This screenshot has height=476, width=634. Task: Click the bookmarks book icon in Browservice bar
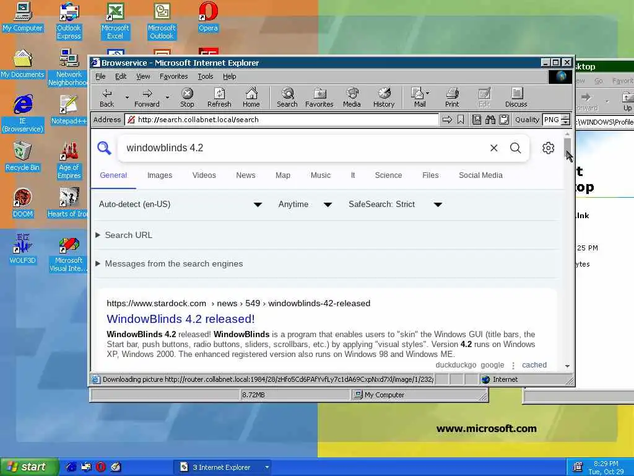click(x=477, y=120)
